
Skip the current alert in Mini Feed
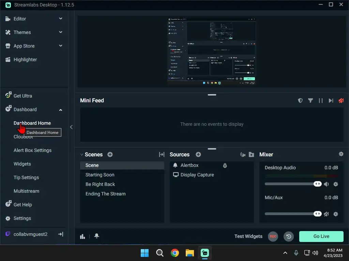(x=331, y=101)
